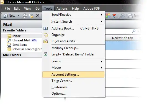147x104 pixels.
Task: Select Inbox under Favorite Folders
Action: click(x=16, y=36)
